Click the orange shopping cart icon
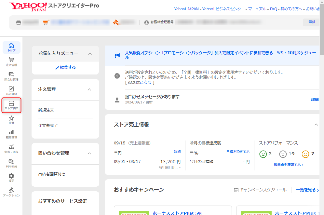Screen dimensions: 324x215 point(46,23)
